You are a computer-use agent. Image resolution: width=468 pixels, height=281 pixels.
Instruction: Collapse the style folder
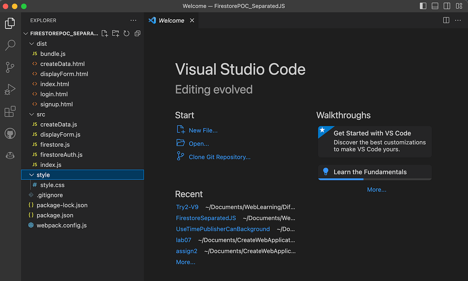pyautogui.click(x=32, y=174)
